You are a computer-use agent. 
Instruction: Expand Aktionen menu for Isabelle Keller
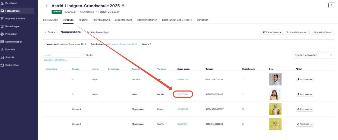[x=305, y=94]
